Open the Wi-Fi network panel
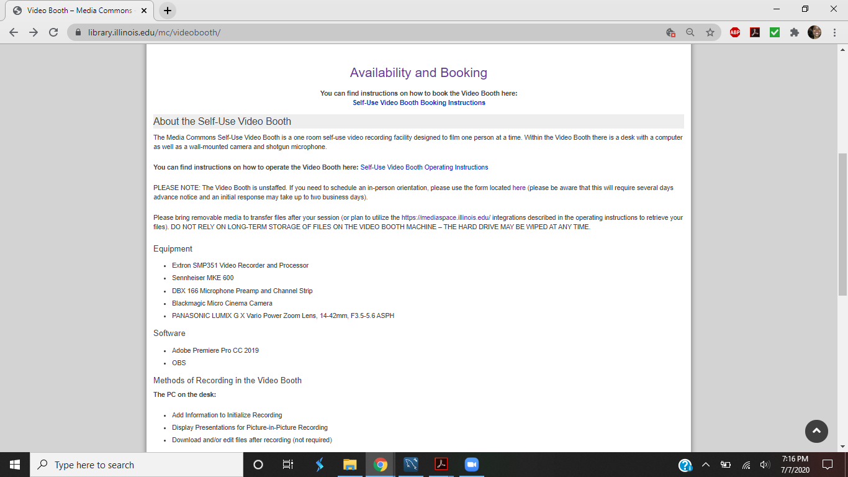 pos(746,465)
